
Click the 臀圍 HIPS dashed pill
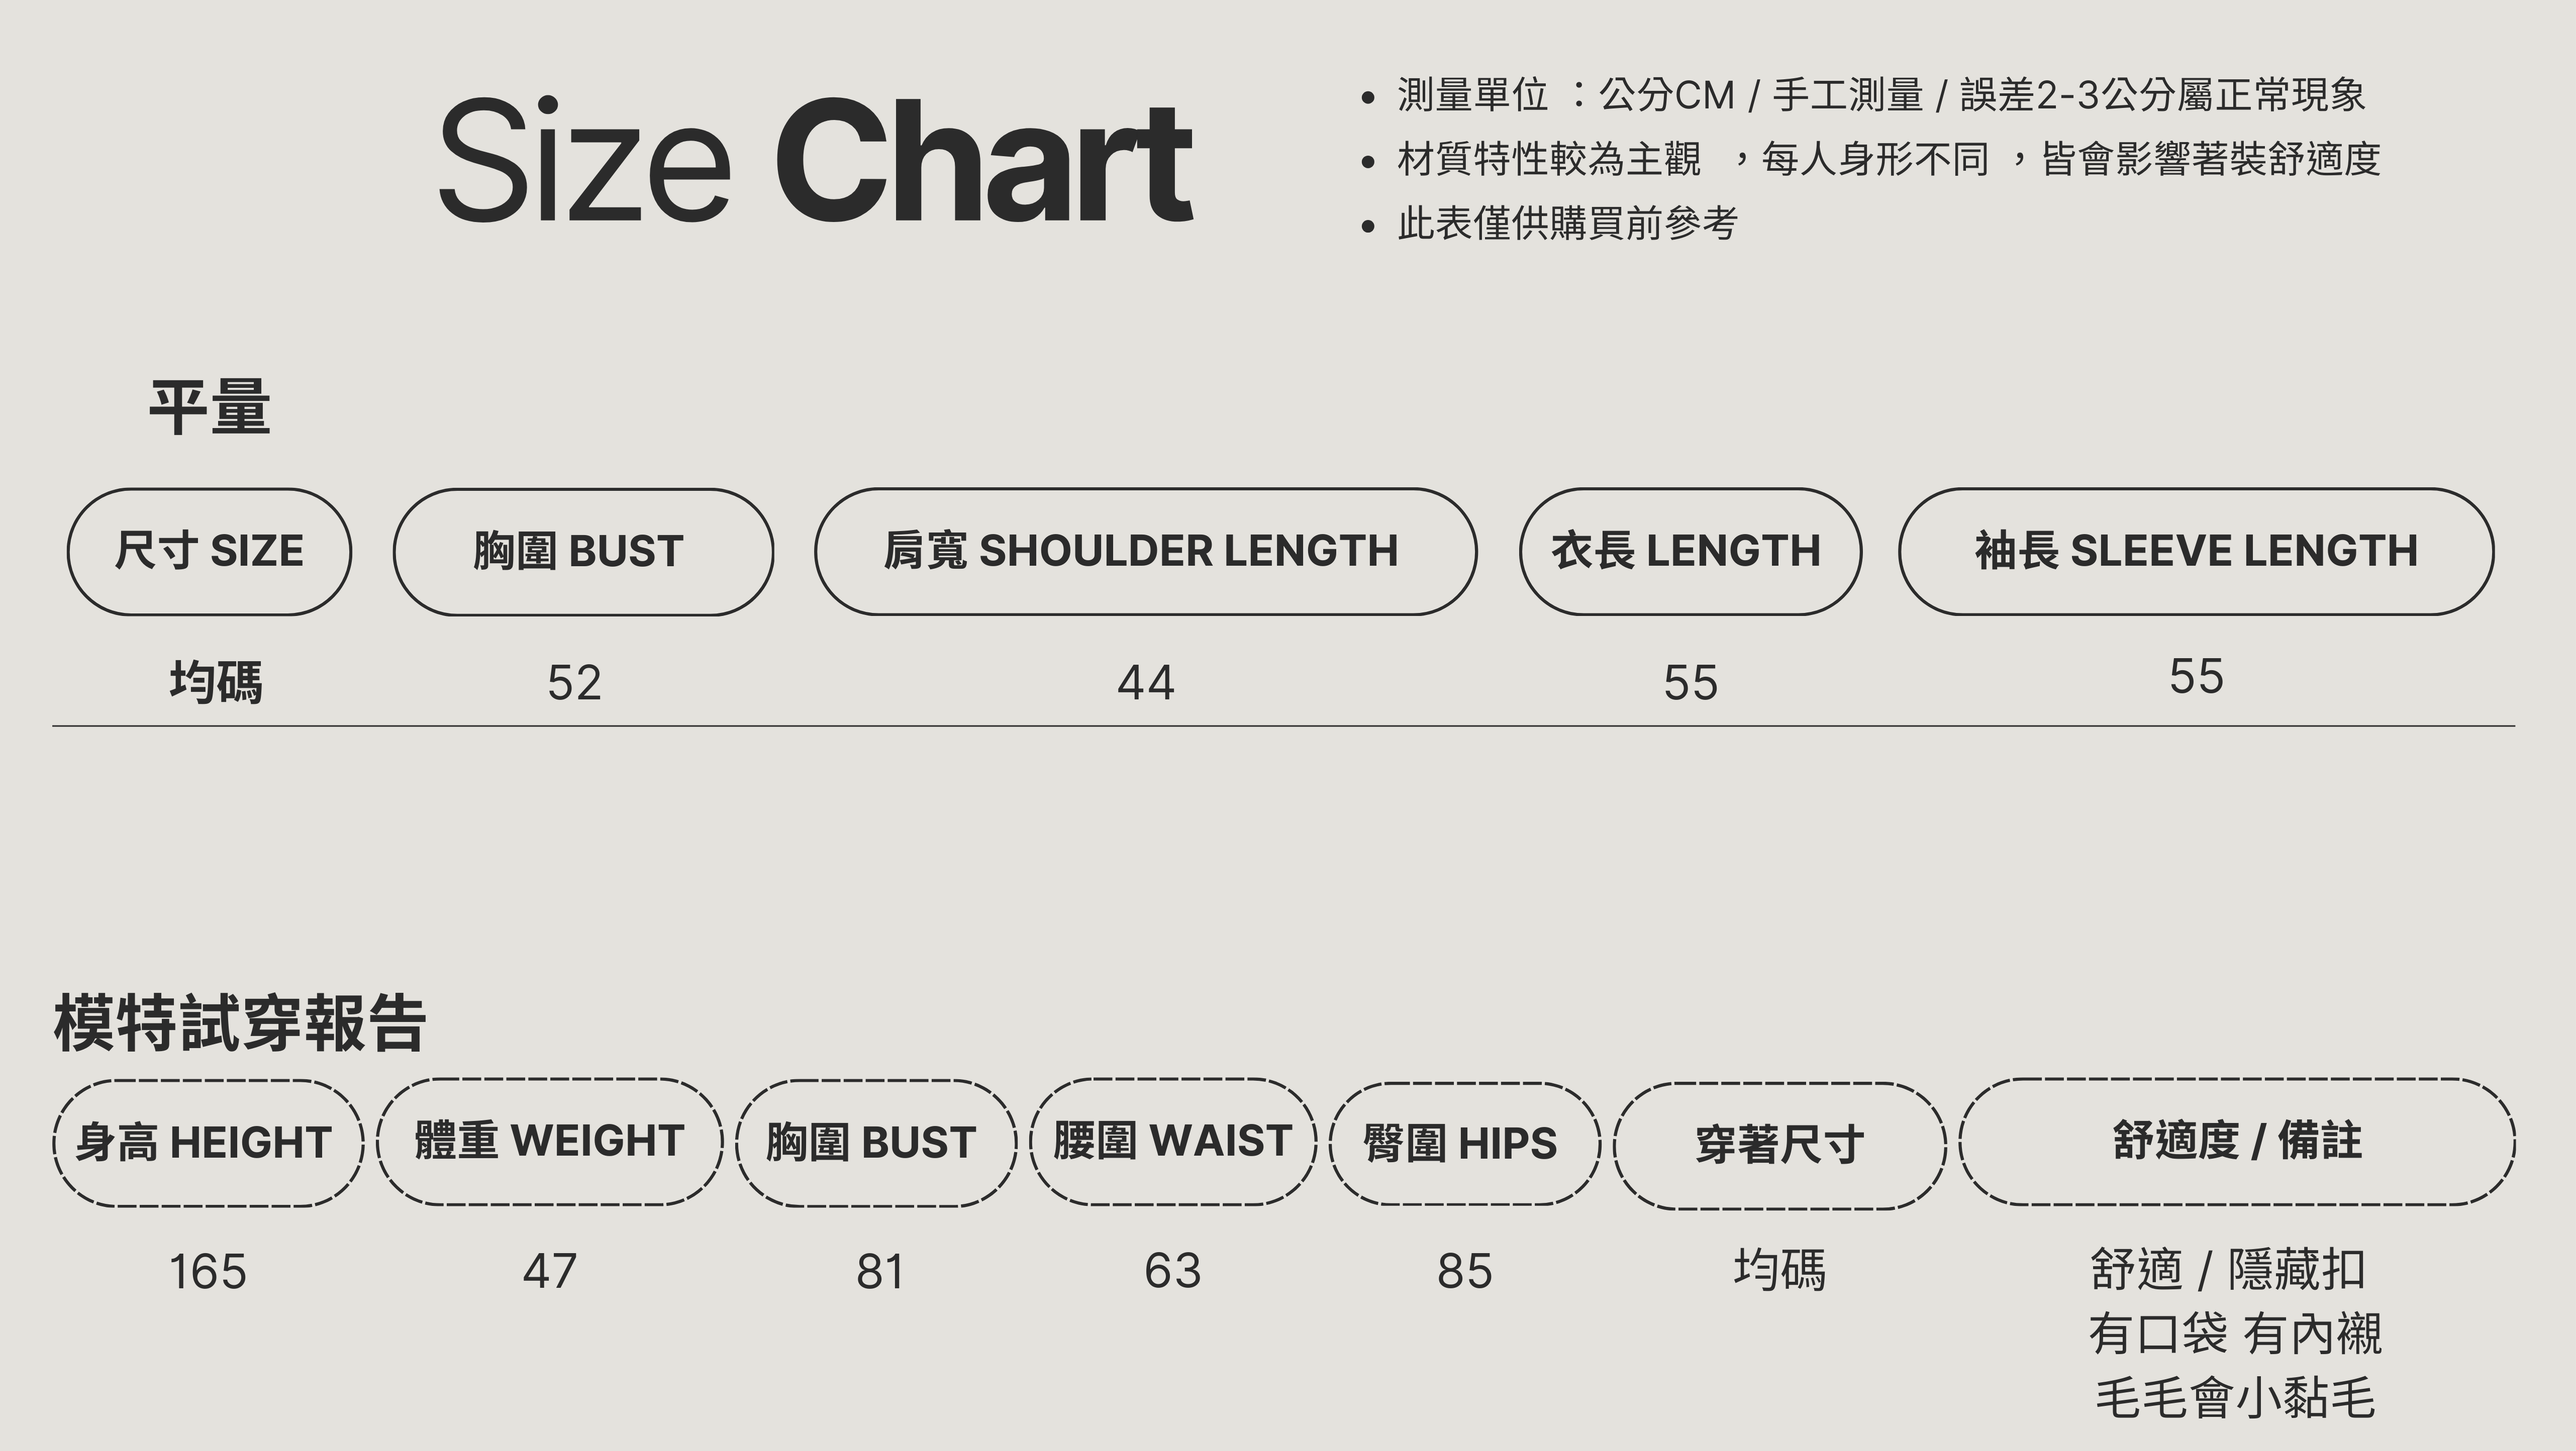point(1464,1143)
